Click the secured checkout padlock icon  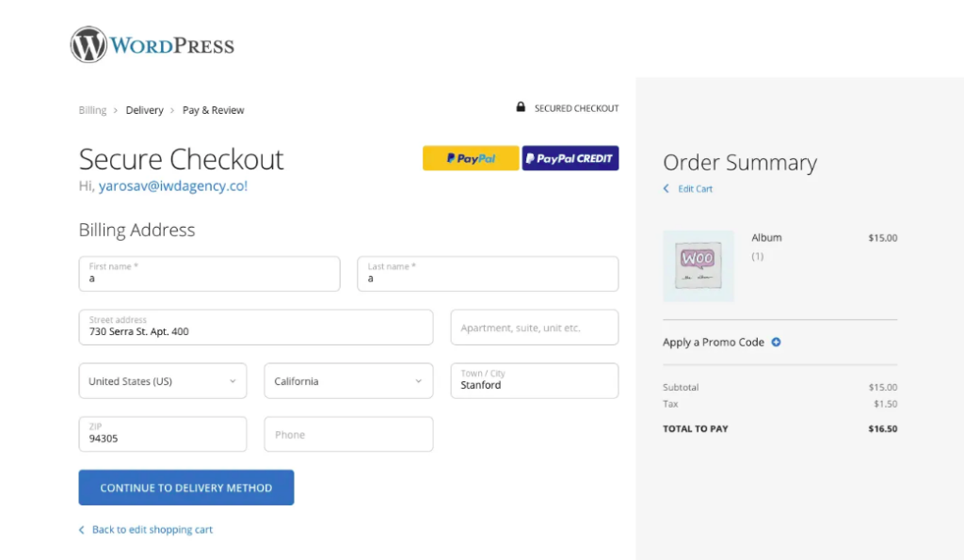click(521, 107)
